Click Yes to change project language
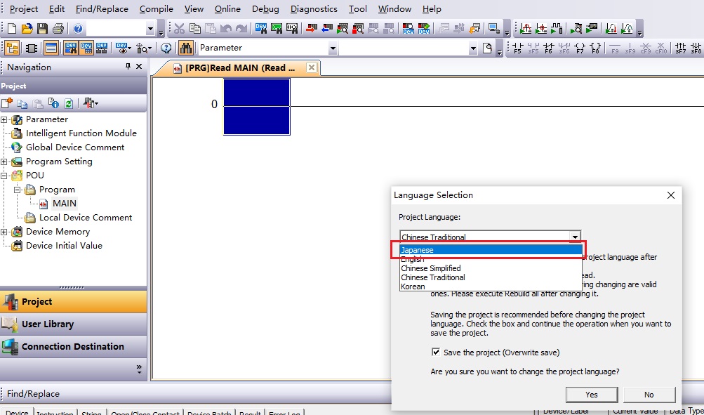Viewport: 704px width, 415px height. click(x=591, y=395)
